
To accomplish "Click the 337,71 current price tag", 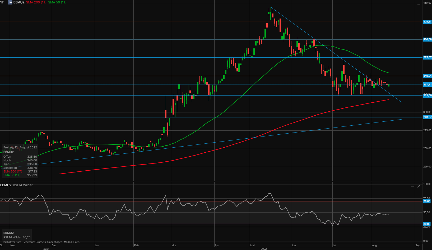I will click(427, 85).
